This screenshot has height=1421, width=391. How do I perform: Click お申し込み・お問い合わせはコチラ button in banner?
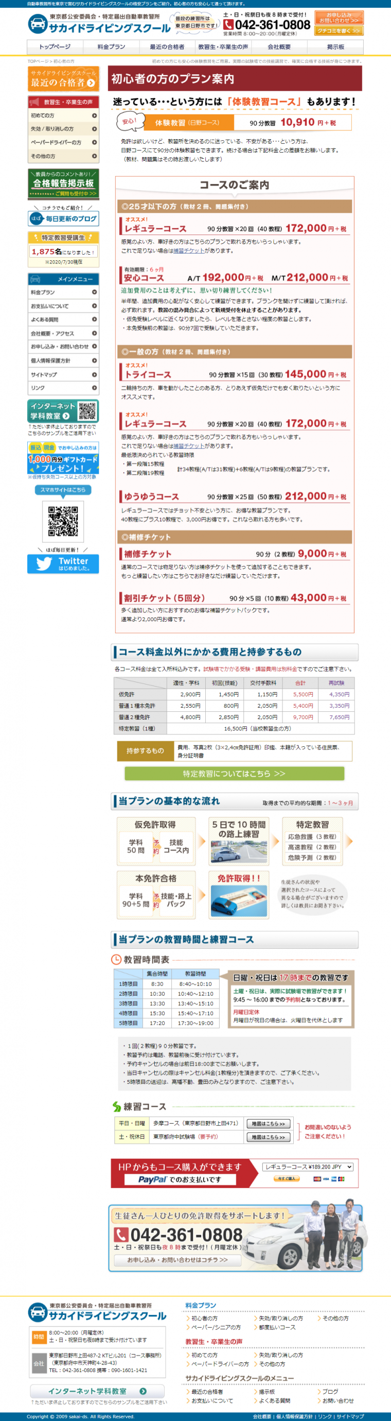pyautogui.click(x=177, y=1260)
